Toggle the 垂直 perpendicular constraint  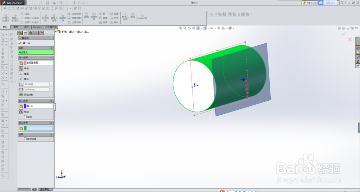pos(21,74)
